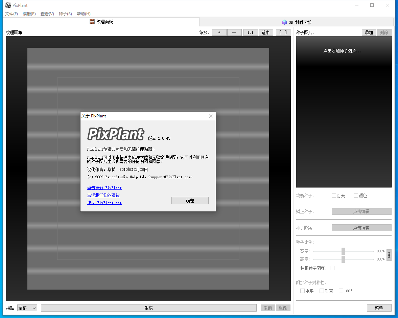Open the 拼贴 全部 dropdown
The image size is (398, 318).
pyautogui.click(x=27, y=308)
